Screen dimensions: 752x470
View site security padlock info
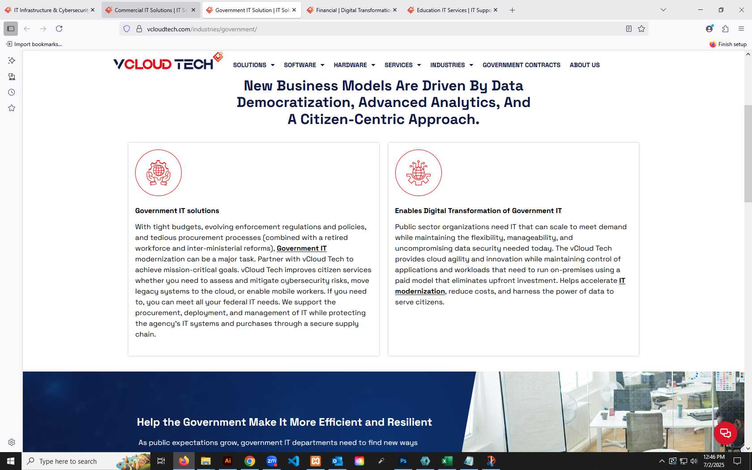(x=139, y=29)
